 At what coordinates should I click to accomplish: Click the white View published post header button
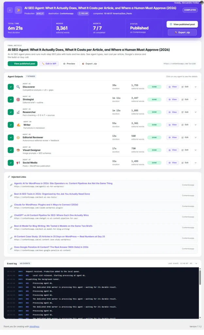point(182,24)
